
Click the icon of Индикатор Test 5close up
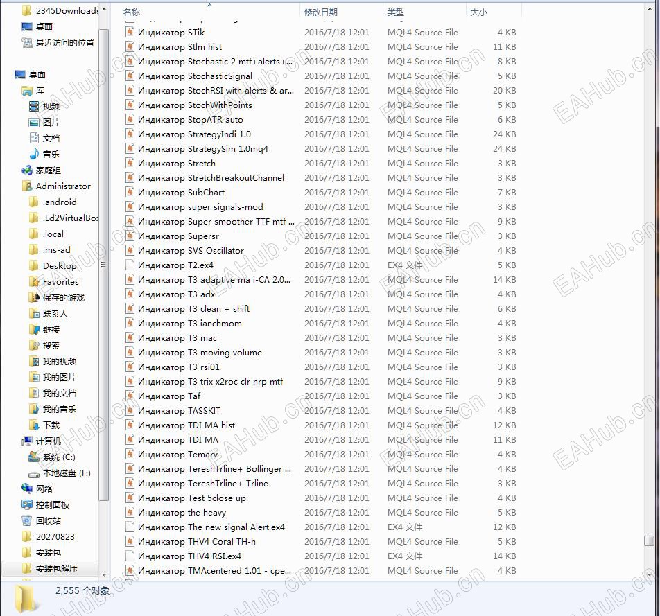130,498
